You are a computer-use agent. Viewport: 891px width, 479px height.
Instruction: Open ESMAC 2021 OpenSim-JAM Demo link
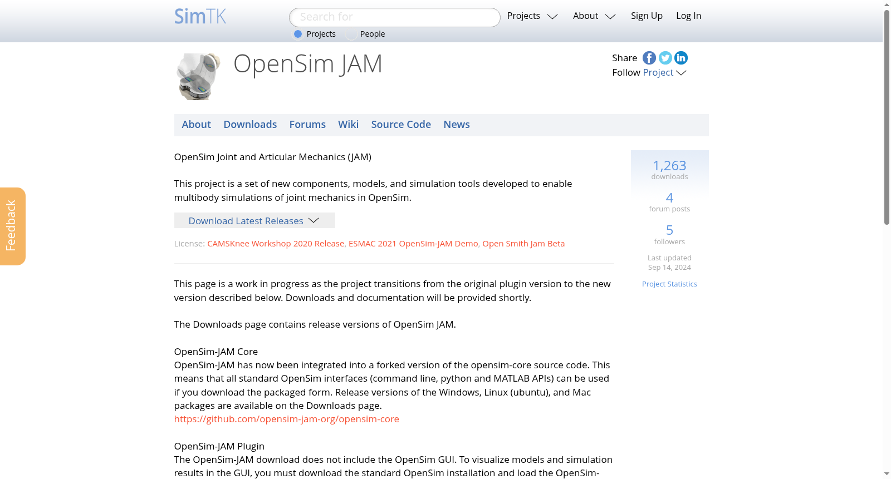coord(413,244)
